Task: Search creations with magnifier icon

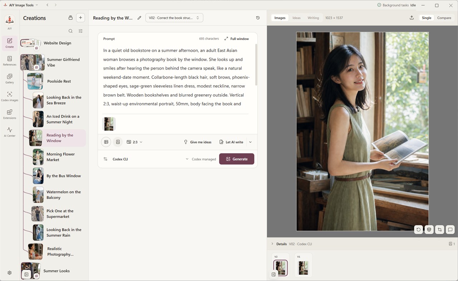Action: tap(70, 31)
